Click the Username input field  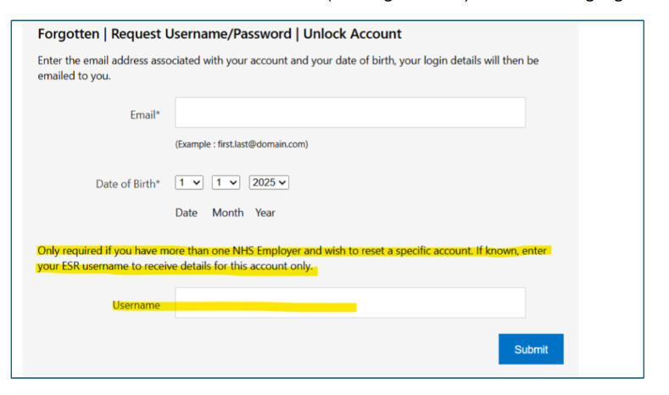[x=349, y=303]
